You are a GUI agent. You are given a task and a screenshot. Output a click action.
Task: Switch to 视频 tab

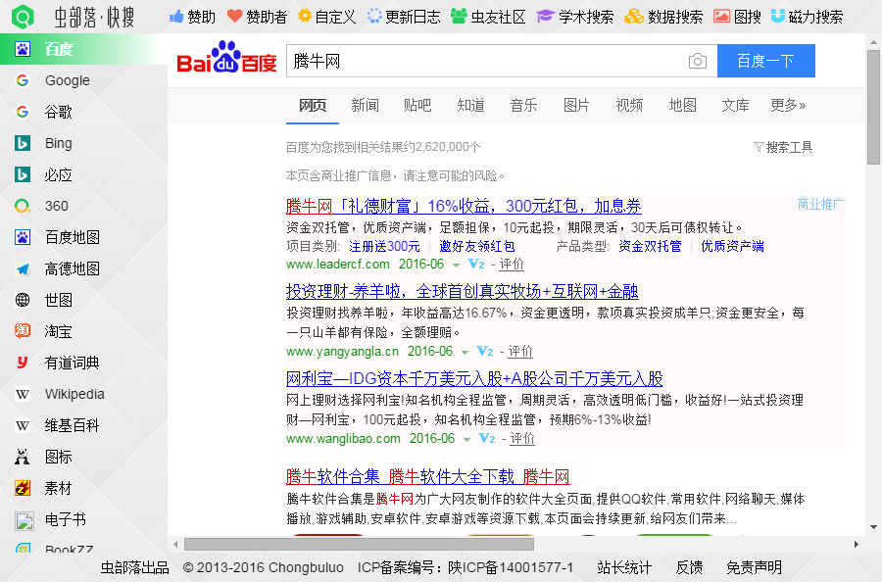tap(629, 105)
